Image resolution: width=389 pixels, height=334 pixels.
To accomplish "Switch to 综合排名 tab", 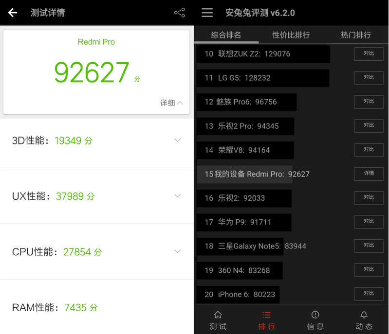I will [226, 35].
